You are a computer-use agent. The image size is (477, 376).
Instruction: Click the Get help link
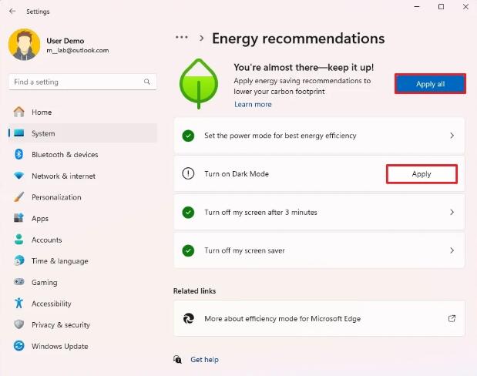(204, 360)
